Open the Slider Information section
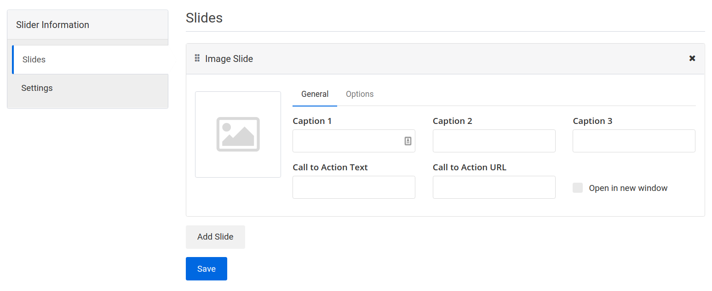This screenshot has width=712, height=291. pyautogui.click(x=52, y=25)
